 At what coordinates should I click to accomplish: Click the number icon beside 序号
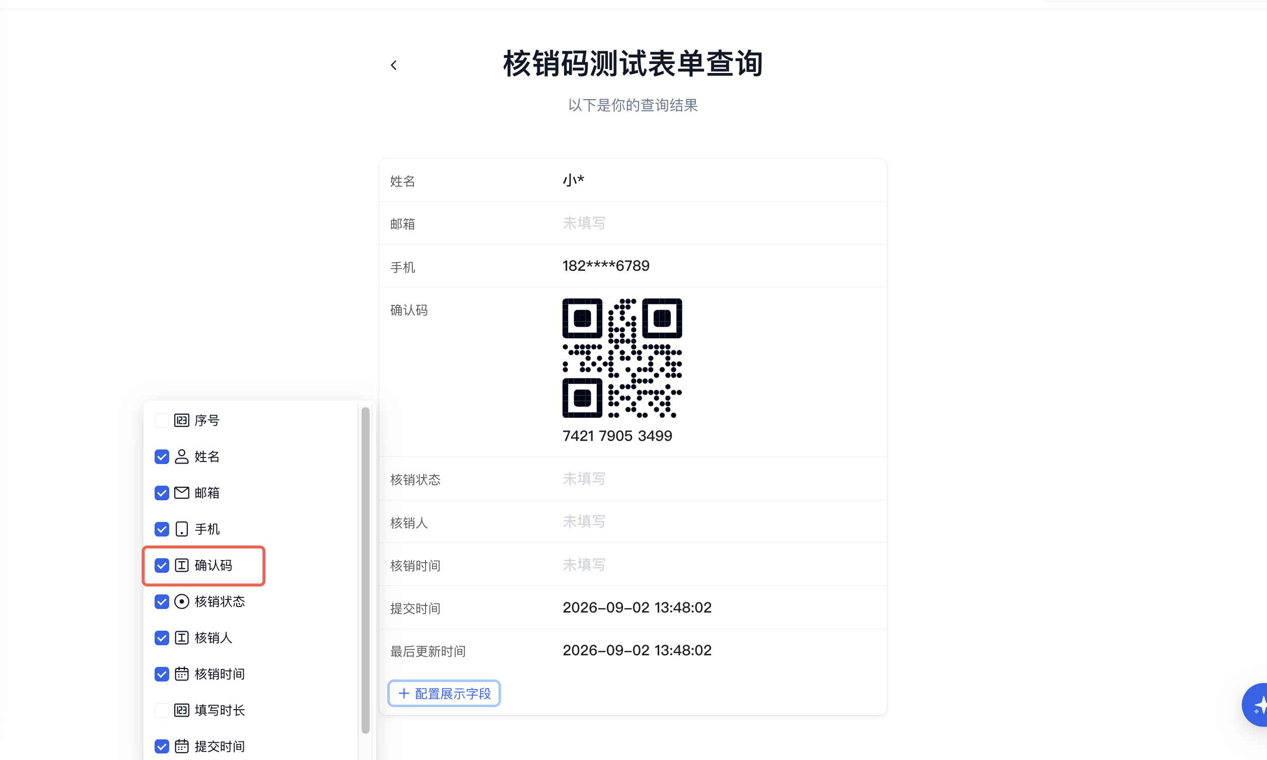click(x=182, y=420)
